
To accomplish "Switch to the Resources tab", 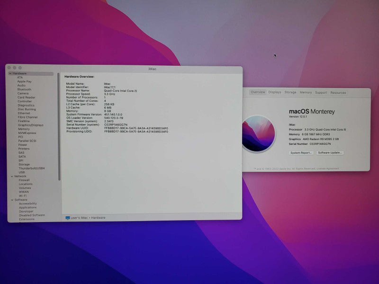I will (338, 93).
